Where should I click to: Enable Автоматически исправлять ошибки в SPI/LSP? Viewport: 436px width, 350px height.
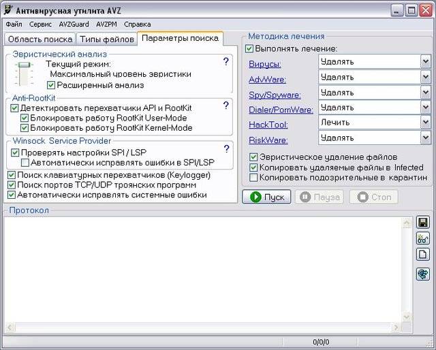click(x=25, y=163)
